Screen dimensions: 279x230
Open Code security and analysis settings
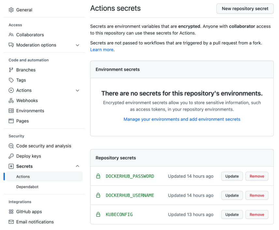click(x=44, y=146)
